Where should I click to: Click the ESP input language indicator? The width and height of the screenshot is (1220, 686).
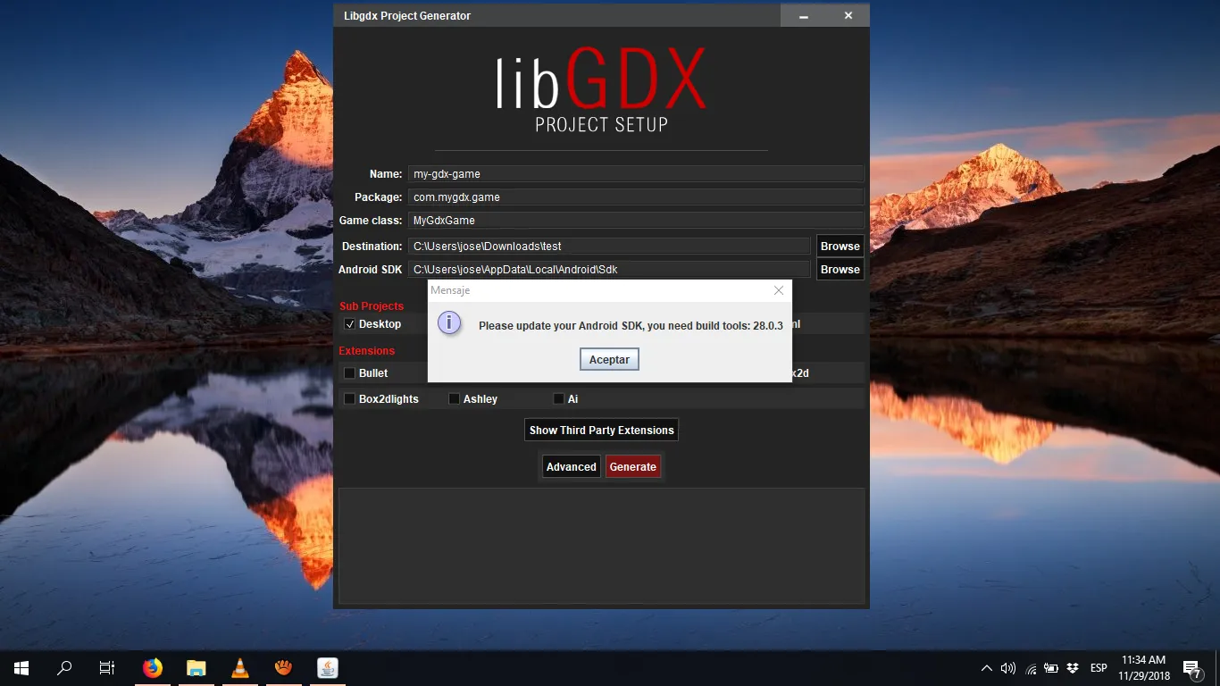point(1099,667)
